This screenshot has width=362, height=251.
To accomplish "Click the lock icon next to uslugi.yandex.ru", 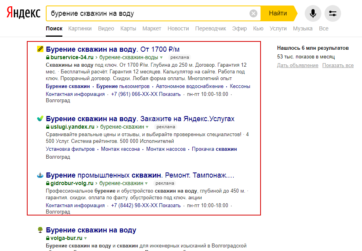I will 48,127.
